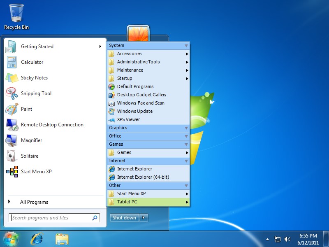Click the volume speaker tray icon
Screen dimensions: 329x247
[287, 239]
